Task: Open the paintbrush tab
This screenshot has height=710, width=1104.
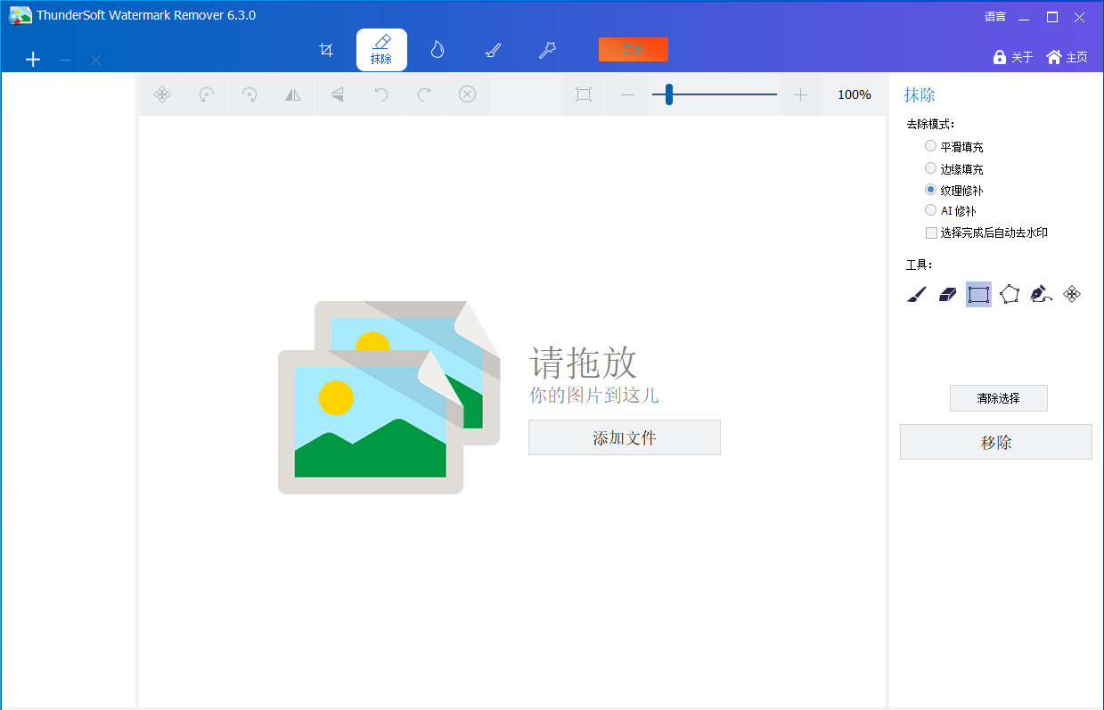Action: [492, 50]
